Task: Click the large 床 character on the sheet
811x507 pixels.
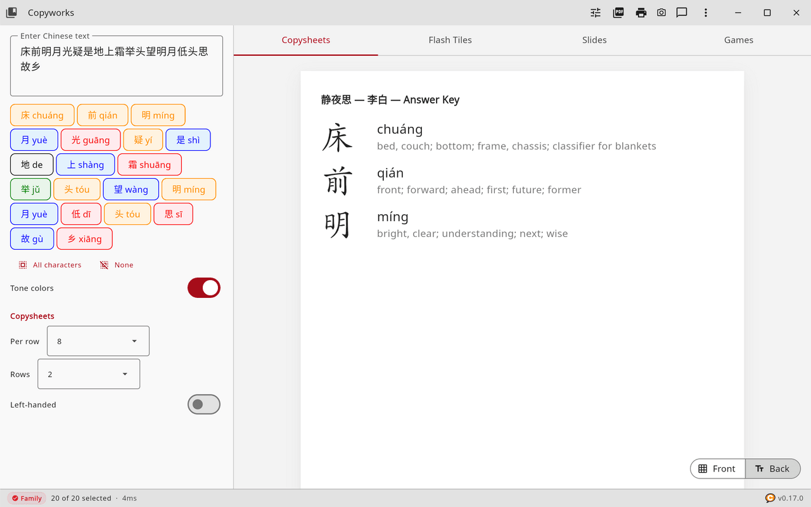Action: pyautogui.click(x=337, y=138)
